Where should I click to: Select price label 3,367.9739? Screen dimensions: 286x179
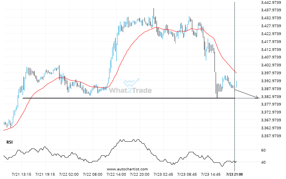click(x=271, y=120)
